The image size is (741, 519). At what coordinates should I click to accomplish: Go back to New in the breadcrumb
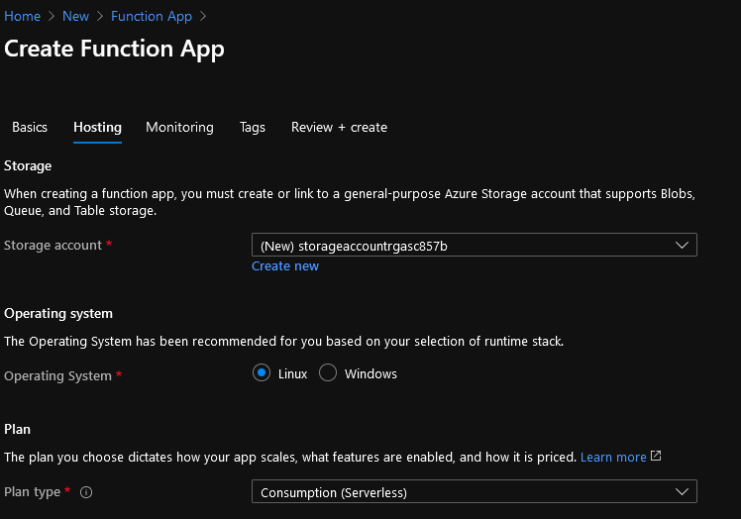coord(75,16)
